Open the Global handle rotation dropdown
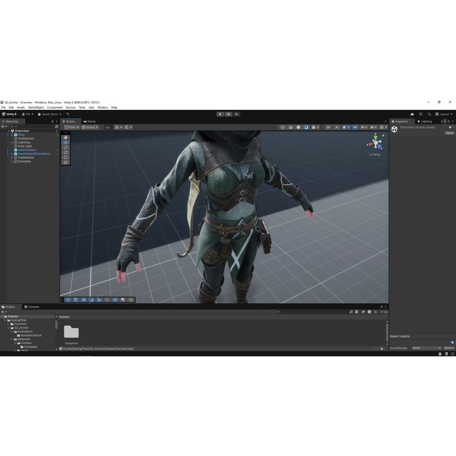This screenshot has width=456, height=456. pyautogui.click(x=90, y=127)
